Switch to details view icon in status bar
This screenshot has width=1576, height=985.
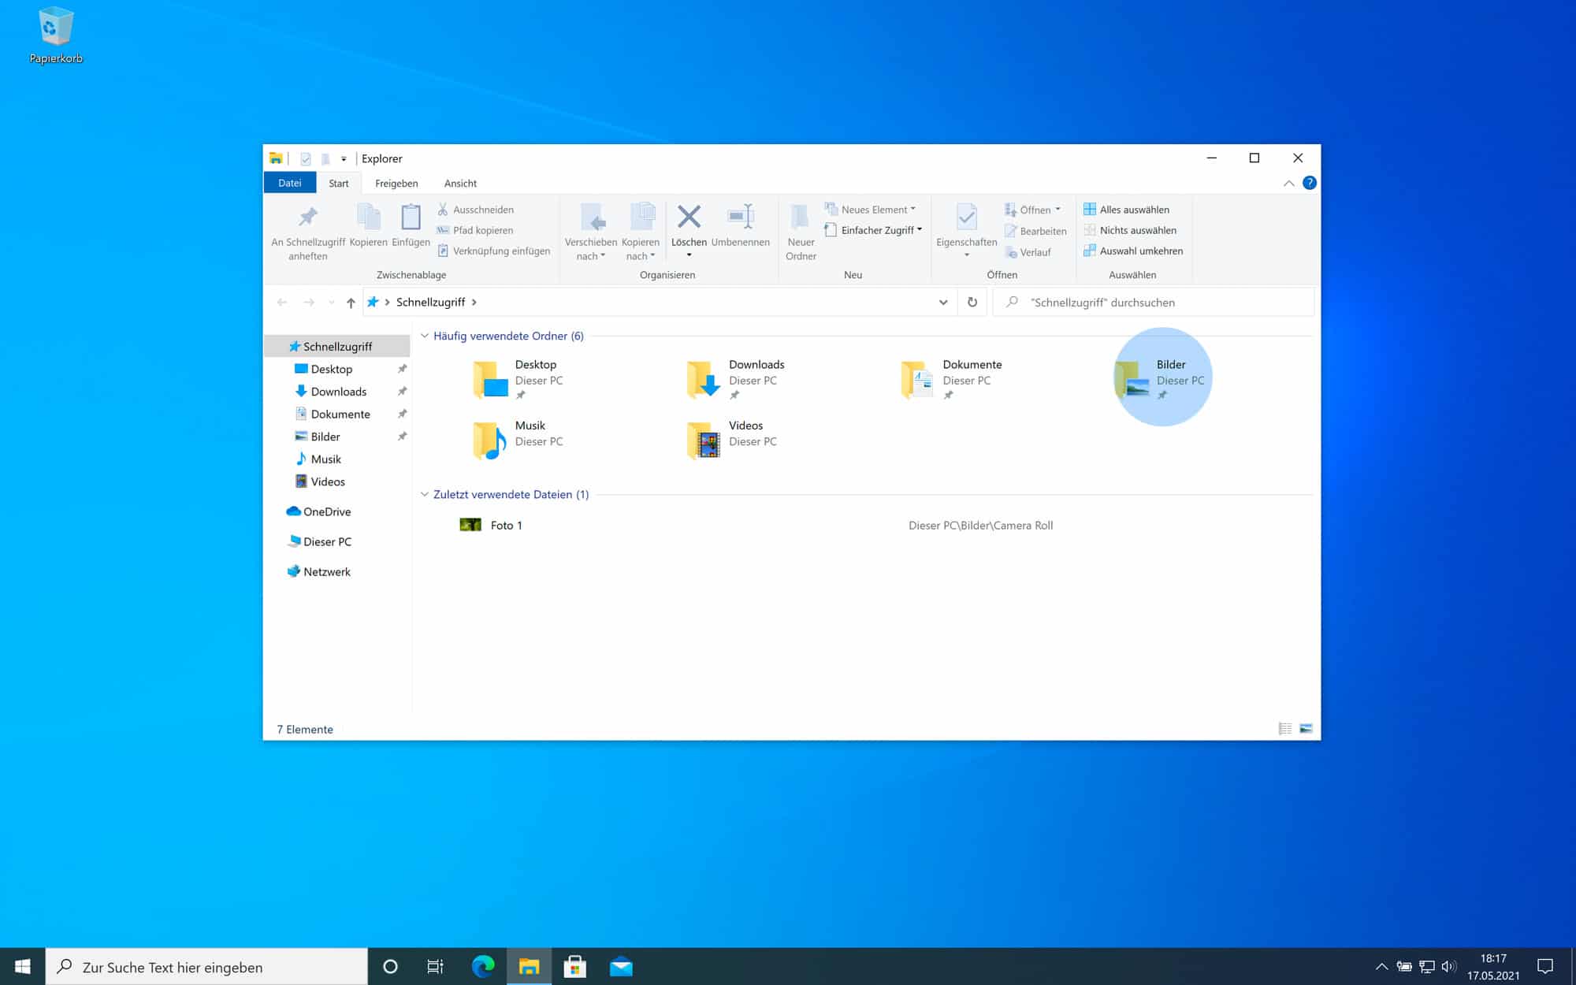click(x=1285, y=729)
